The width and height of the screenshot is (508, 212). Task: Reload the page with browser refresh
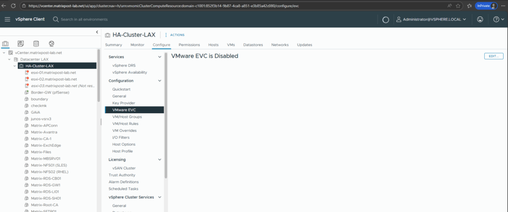click(x=13, y=6)
